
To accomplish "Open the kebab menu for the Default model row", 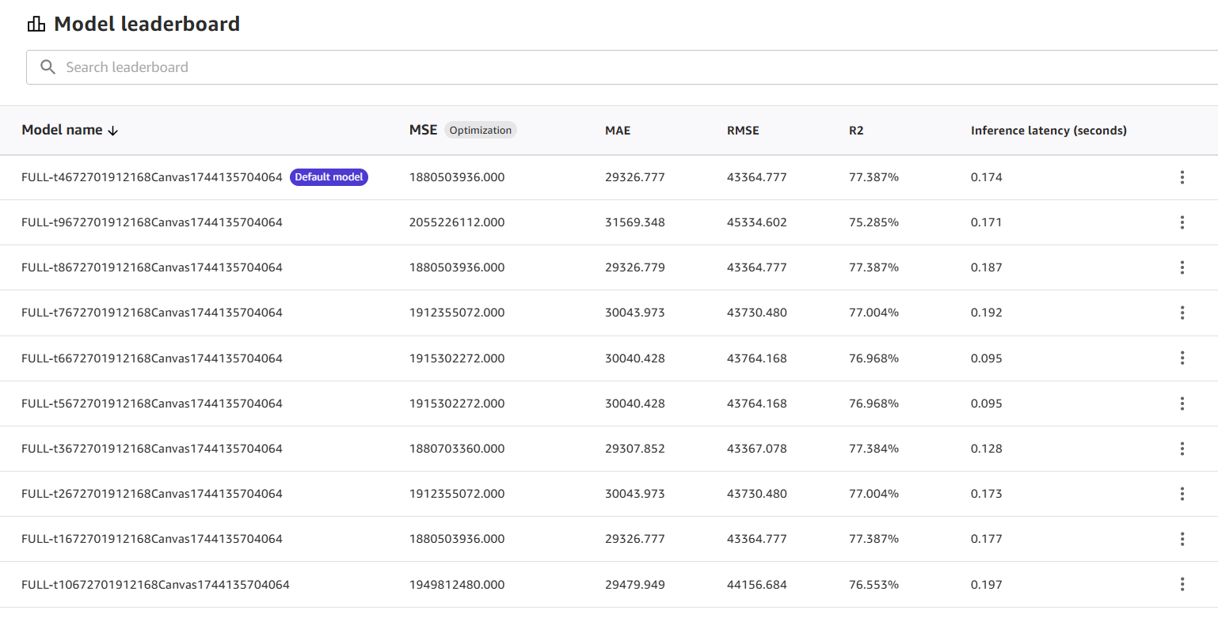I will [1182, 177].
